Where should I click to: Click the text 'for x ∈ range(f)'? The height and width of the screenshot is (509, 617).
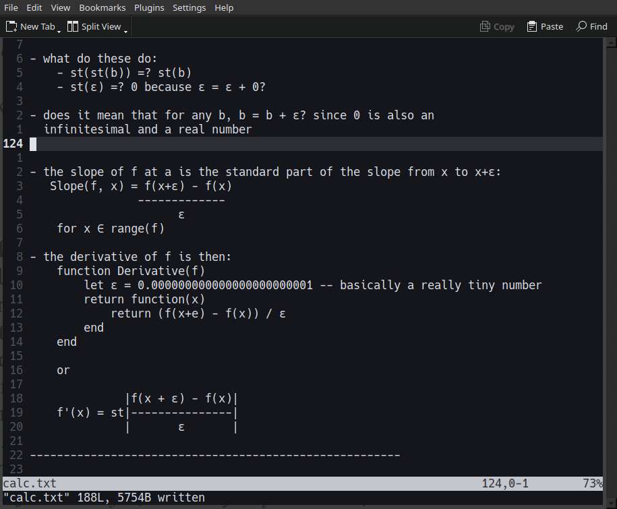[111, 229]
